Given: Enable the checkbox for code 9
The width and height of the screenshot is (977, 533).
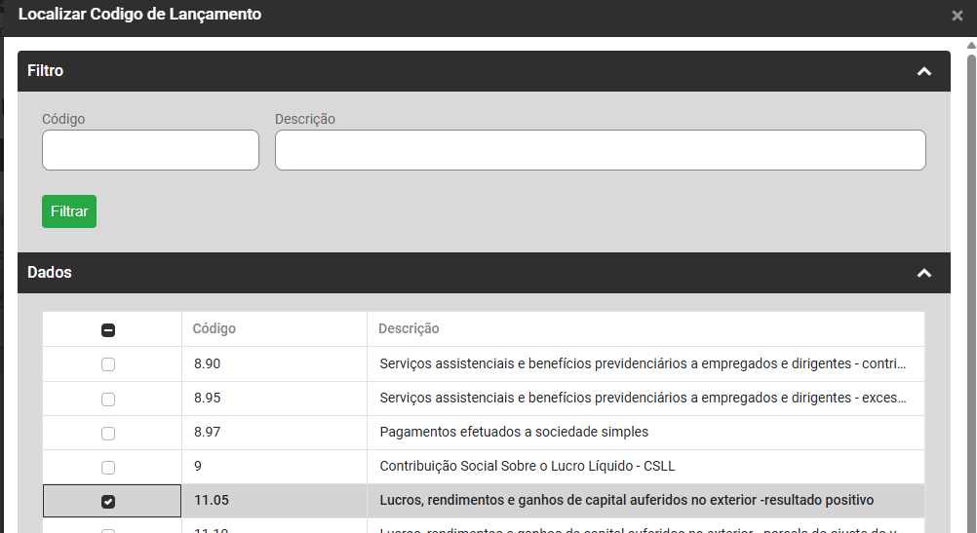Looking at the screenshot, I should (108, 467).
